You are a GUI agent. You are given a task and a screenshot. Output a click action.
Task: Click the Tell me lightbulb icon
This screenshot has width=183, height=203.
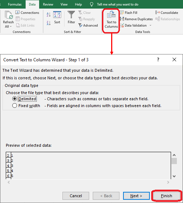(92, 4)
